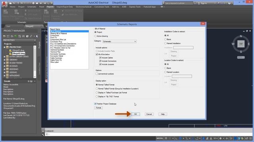This screenshot has width=254, height=142.
Task: Select Named Installation radio button
Action: pyautogui.click(x=165, y=43)
